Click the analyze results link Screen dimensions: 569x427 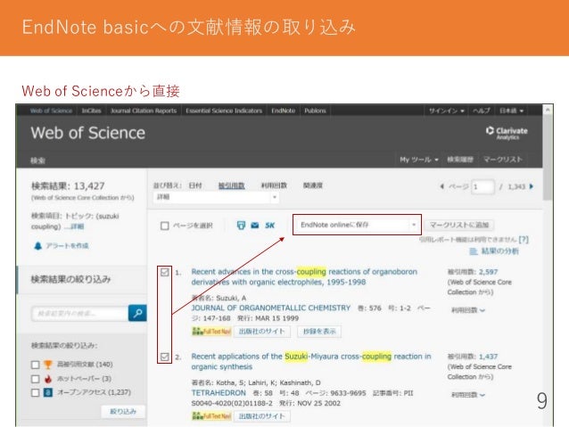coord(499,251)
